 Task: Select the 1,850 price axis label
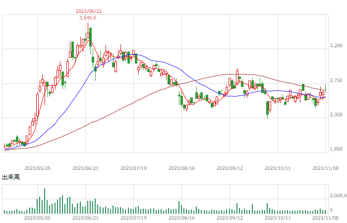pyautogui.click(x=336, y=149)
